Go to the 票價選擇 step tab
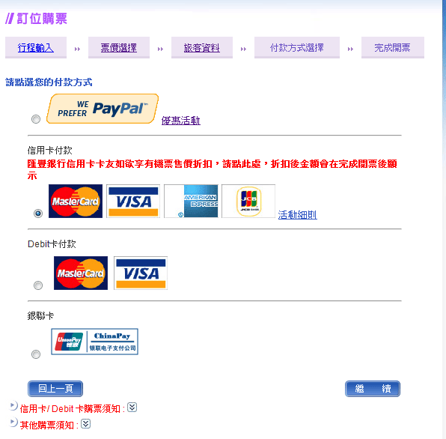Viewport: 446px width, 439px height. 119,47
